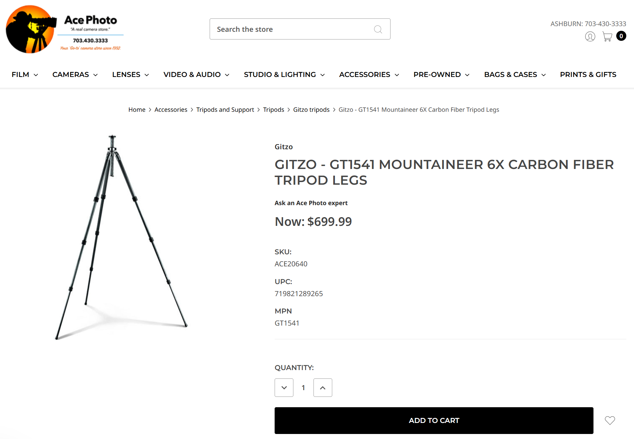Image resolution: width=634 pixels, height=439 pixels.
Task: Open the Studio & Lighting menu
Action: 284,75
